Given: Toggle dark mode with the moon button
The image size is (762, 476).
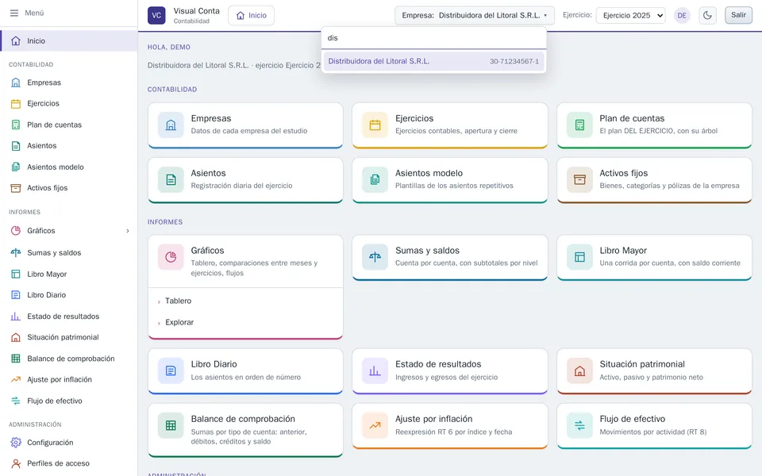Looking at the screenshot, I should (x=707, y=15).
